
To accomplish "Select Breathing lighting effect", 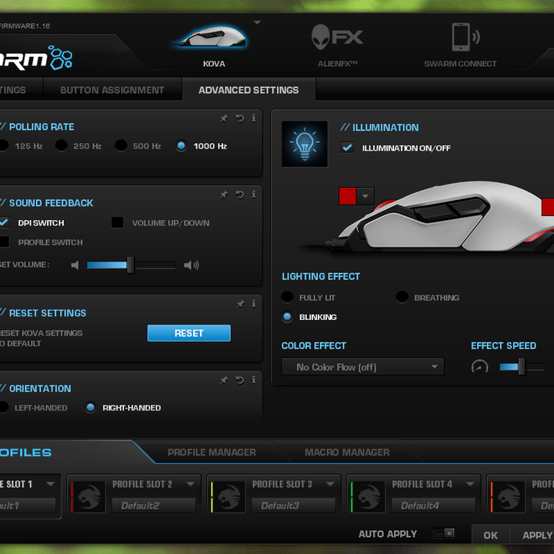I will [402, 297].
